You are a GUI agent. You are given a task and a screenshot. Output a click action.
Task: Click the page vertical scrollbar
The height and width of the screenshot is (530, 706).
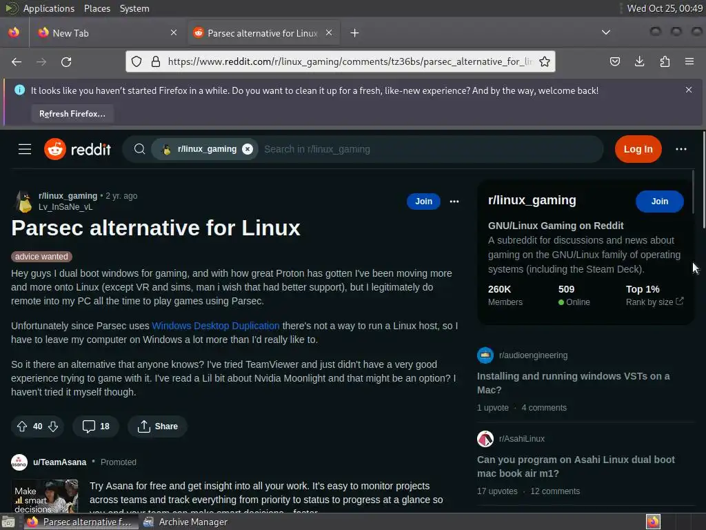[704, 180]
